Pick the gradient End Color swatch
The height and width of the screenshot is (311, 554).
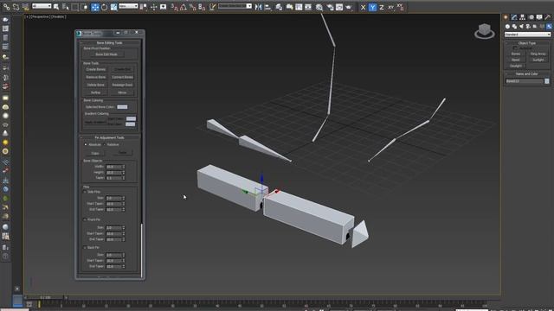click(131, 124)
